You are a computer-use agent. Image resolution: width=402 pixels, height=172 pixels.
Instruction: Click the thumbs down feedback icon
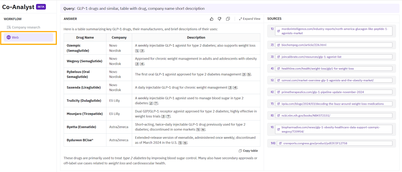pyautogui.click(x=220, y=19)
